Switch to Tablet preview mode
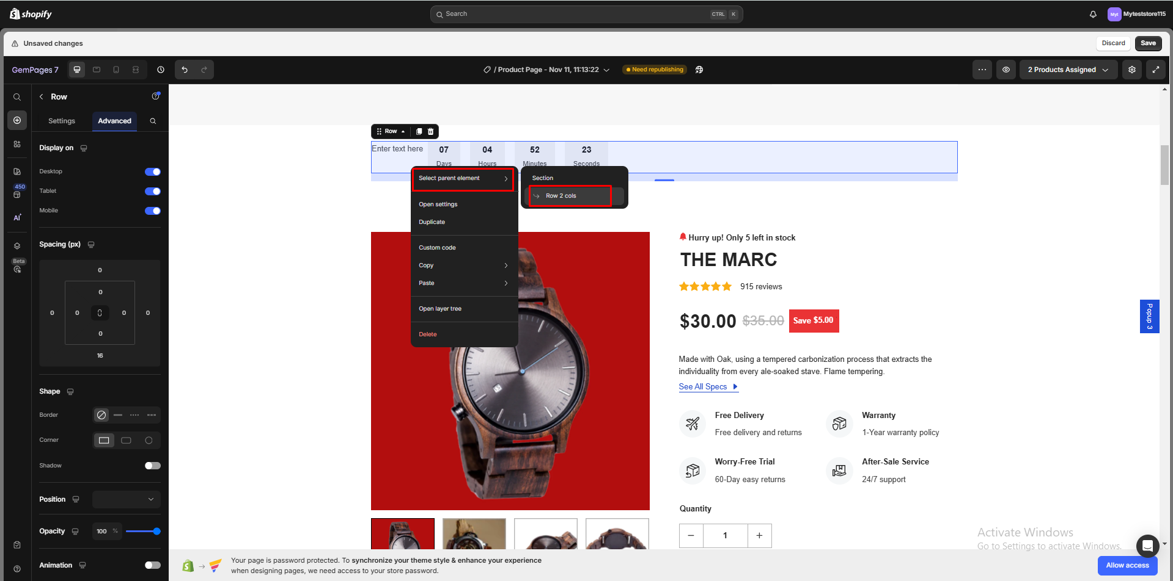This screenshot has width=1173, height=581. (97, 70)
